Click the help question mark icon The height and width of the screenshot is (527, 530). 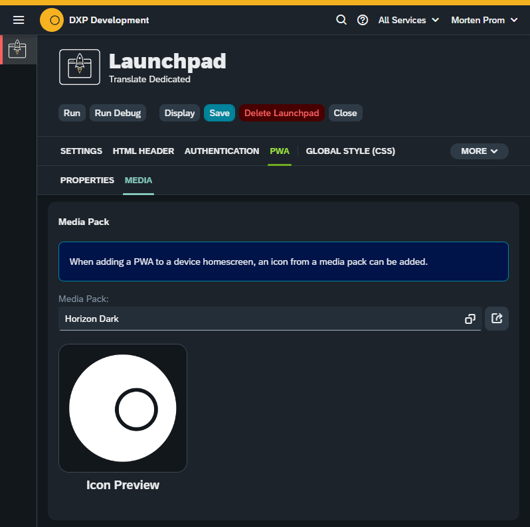coord(363,21)
